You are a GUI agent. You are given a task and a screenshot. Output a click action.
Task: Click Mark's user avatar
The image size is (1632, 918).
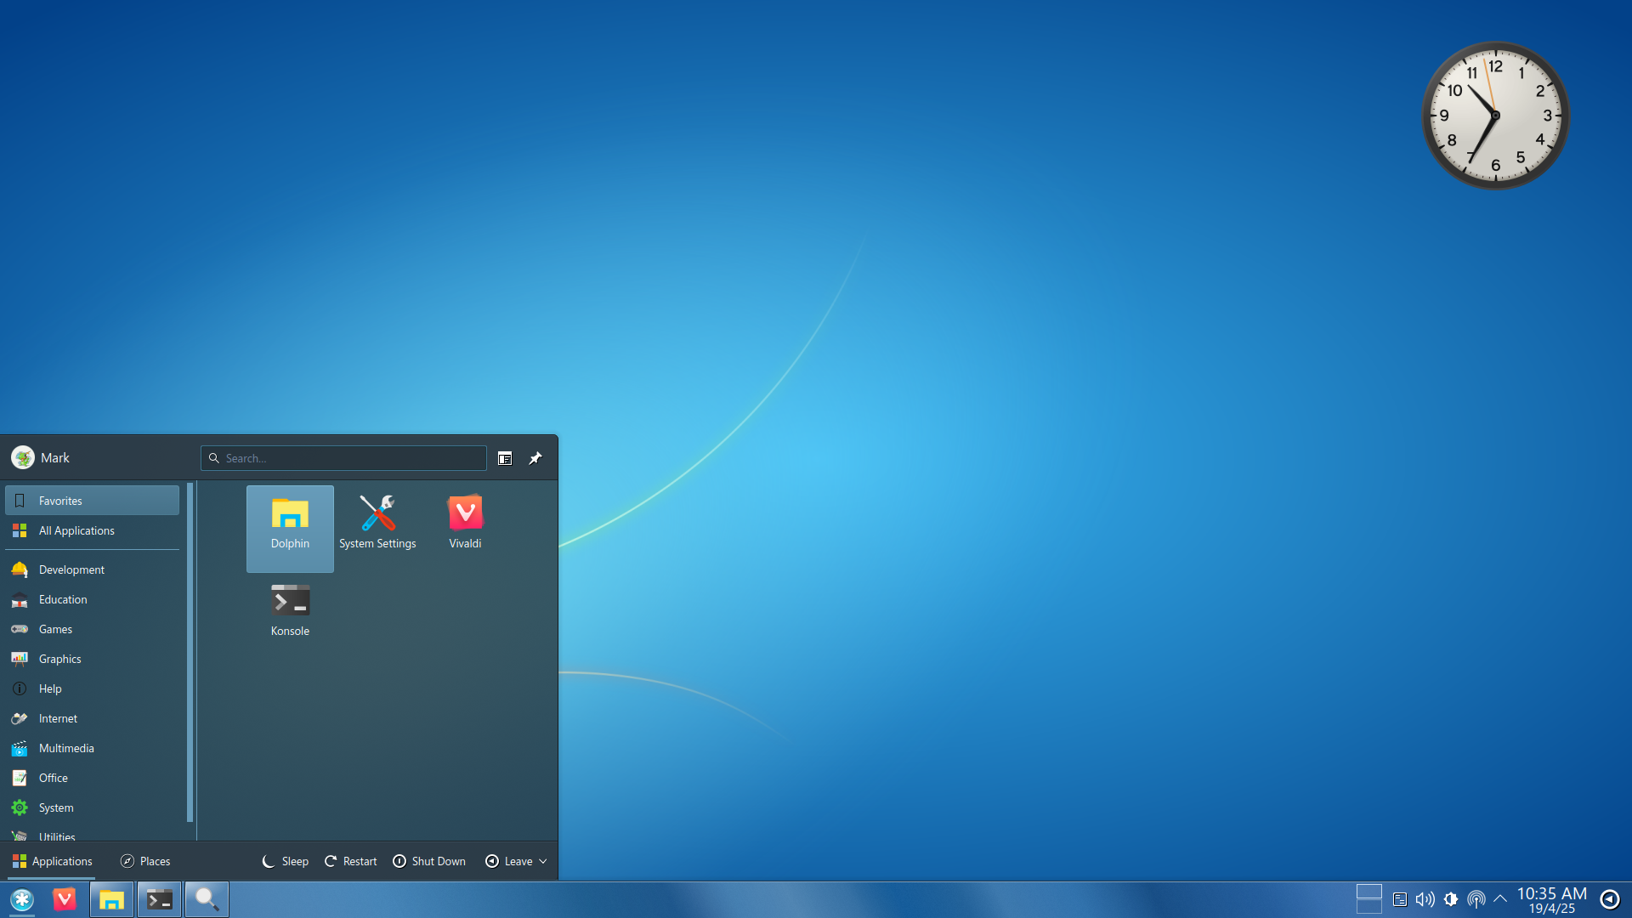23,457
